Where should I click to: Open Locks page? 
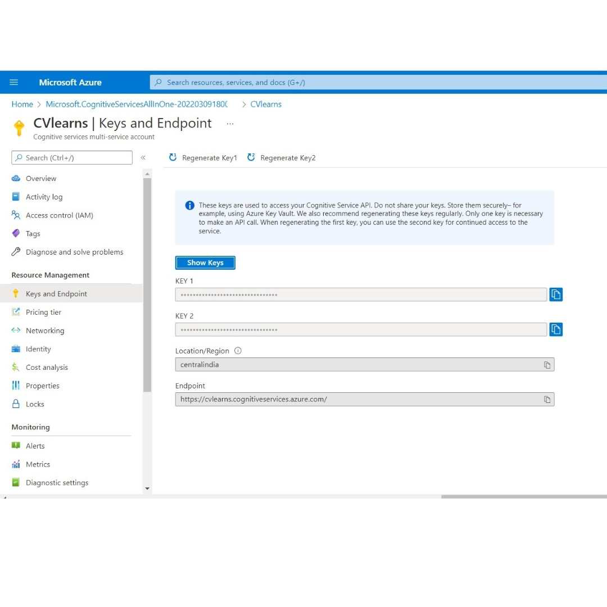(x=35, y=404)
